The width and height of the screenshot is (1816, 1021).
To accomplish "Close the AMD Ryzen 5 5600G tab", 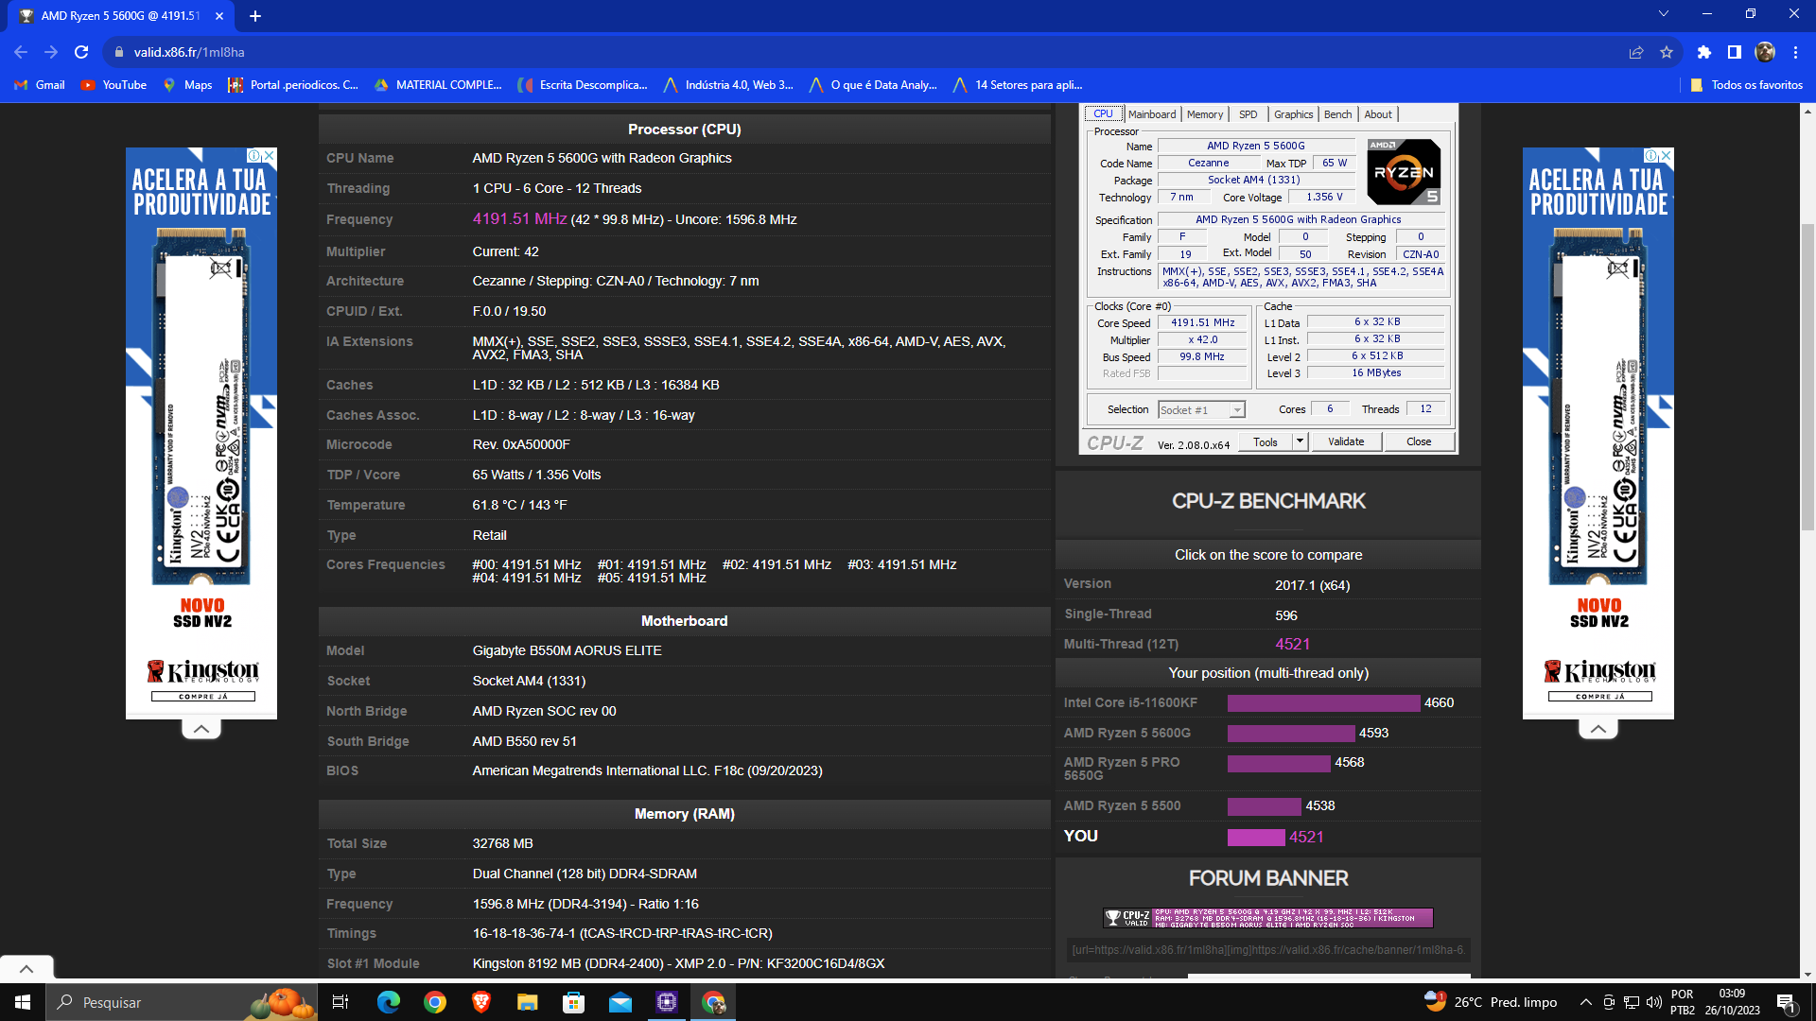I will [x=219, y=15].
